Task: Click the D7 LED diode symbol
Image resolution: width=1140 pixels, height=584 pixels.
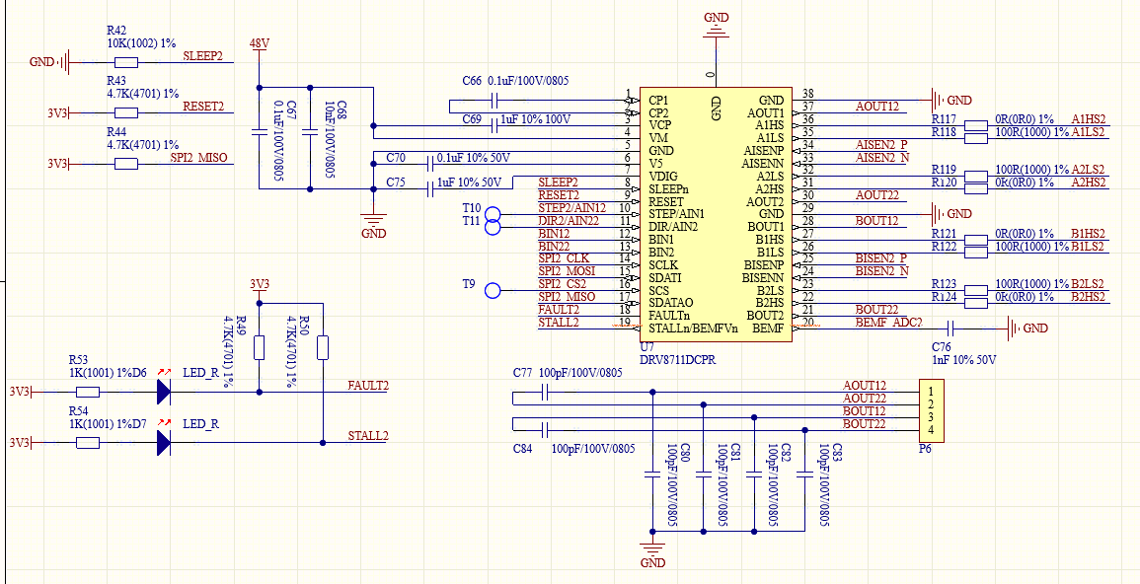Action: point(164,442)
